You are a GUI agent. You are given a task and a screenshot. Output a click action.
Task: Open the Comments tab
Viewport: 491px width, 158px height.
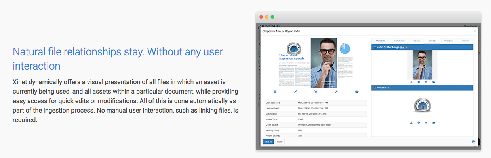(x=399, y=41)
